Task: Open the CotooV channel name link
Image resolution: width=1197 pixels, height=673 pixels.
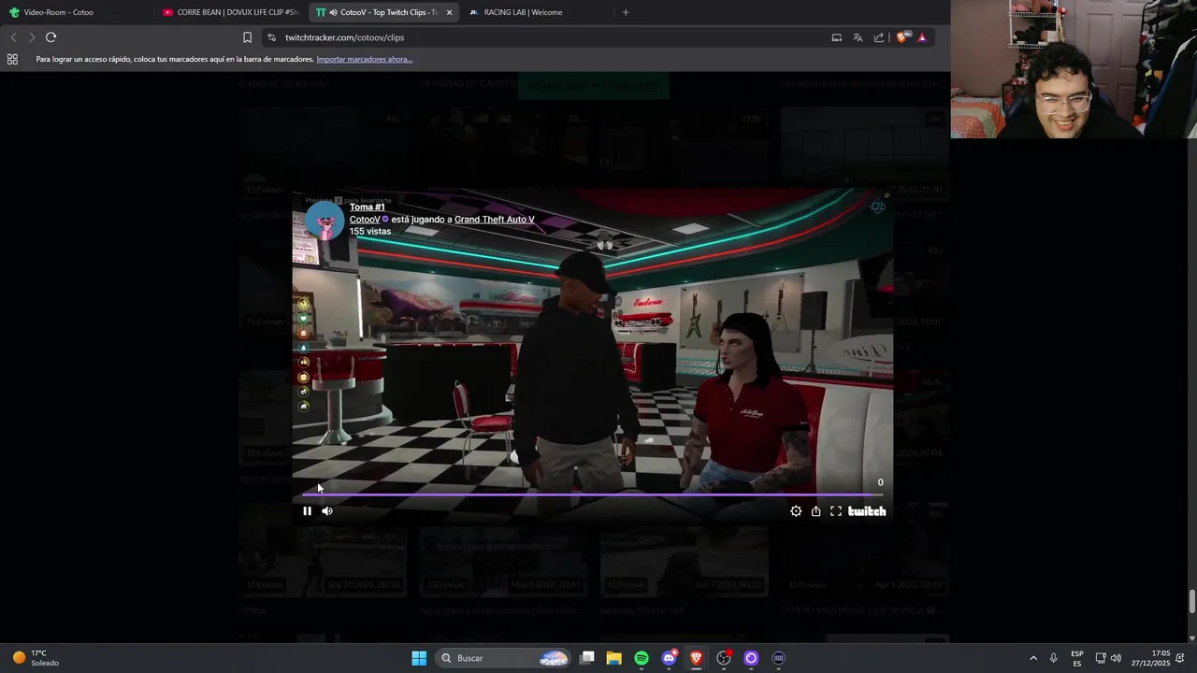Action: pos(365,220)
